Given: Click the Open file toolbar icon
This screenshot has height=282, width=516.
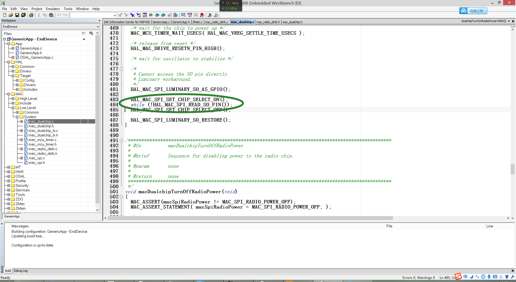Looking at the screenshot, I should (x=11, y=15).
